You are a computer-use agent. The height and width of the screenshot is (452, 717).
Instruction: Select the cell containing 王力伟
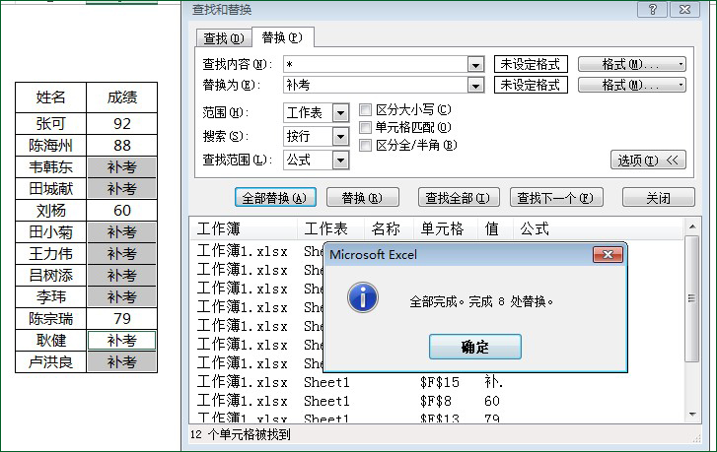[50, 254]
